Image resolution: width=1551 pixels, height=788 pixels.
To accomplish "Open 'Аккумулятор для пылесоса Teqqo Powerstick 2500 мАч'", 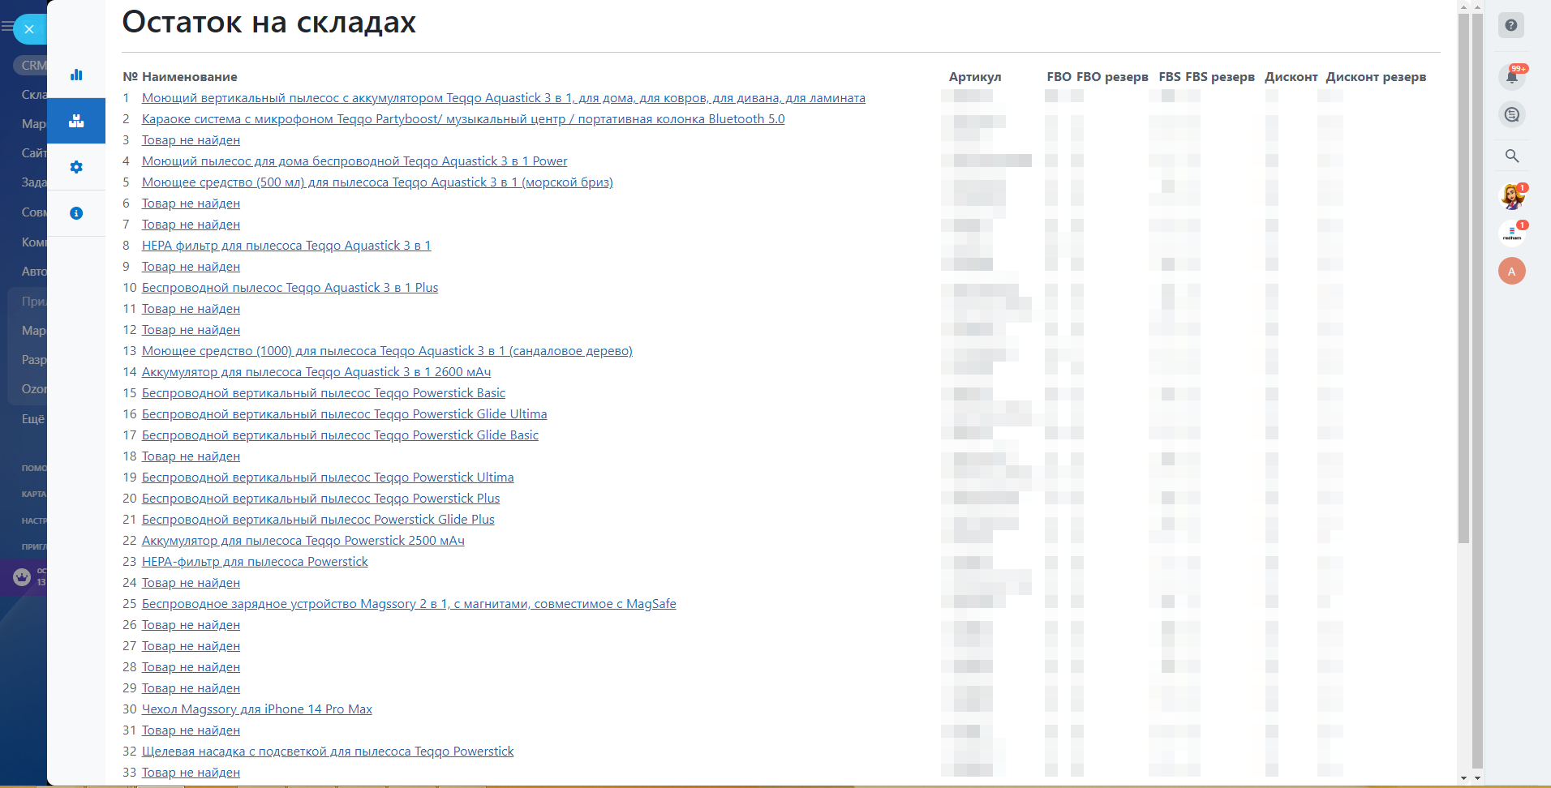I will [303, 541].
